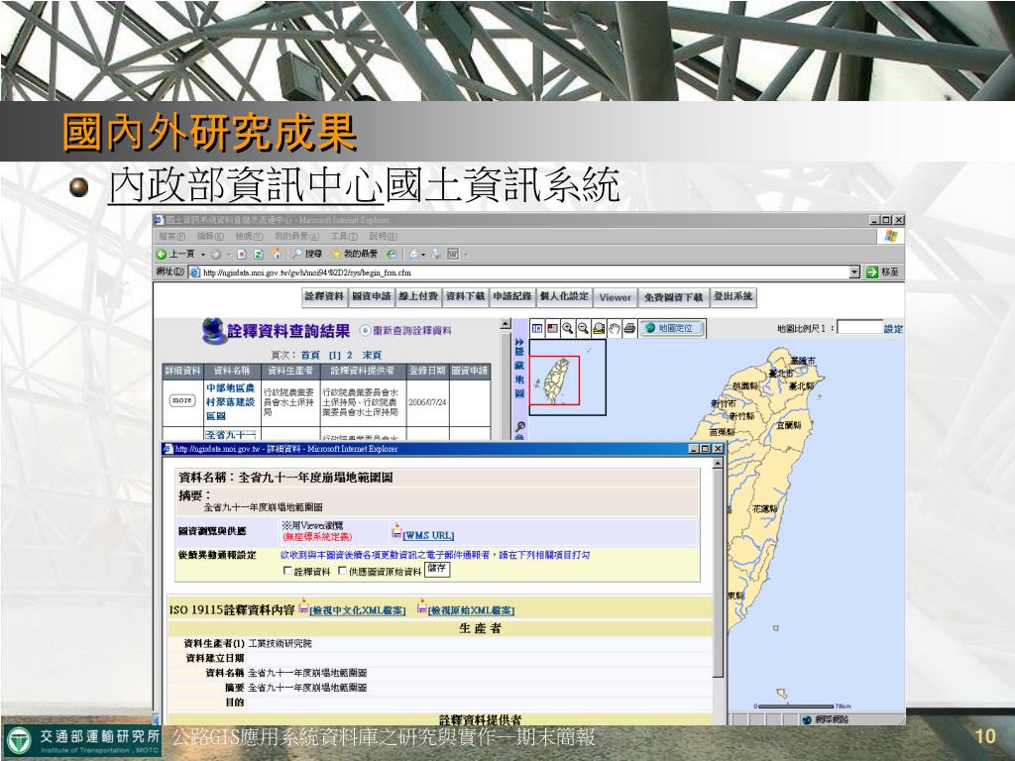Open the 檢視 (View) menu
Screen dimensions: 1015x761
click(x=249, y=236)
